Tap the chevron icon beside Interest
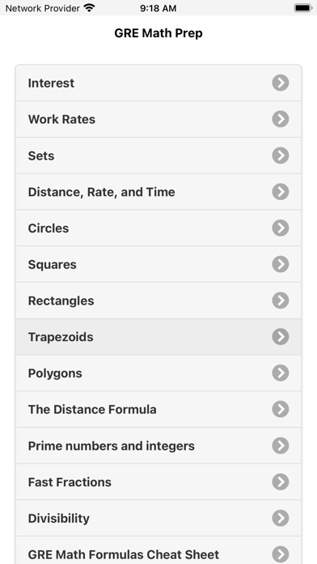This screenshot has width=317, height=564. pos(281,83)
